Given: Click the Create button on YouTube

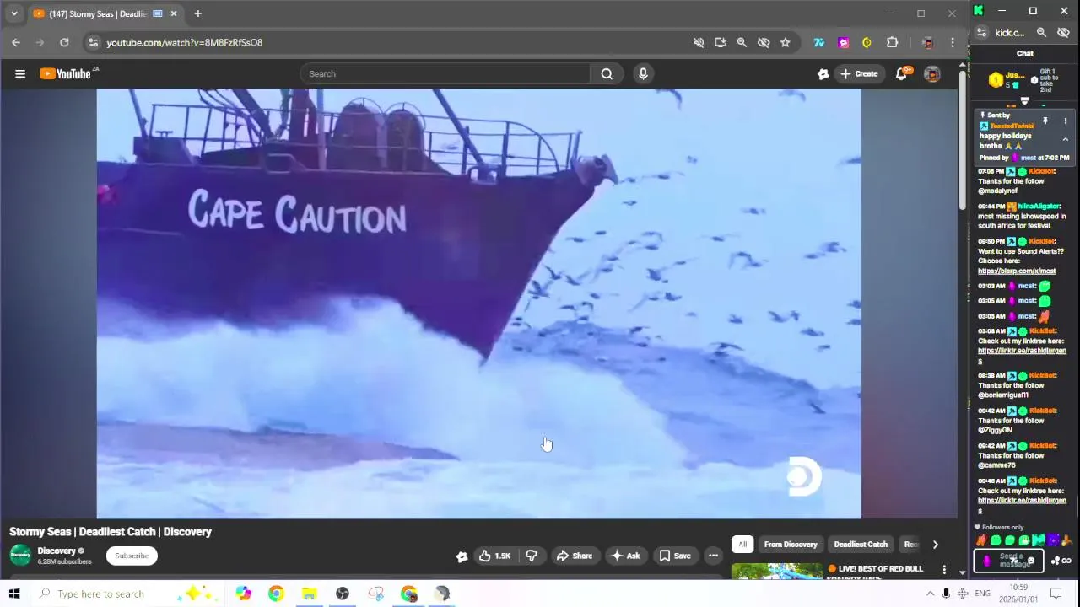Looking at the screenshot, I should coord(859,73).
